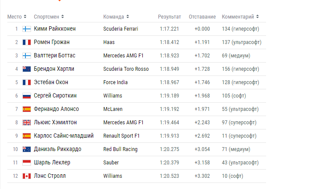Click the Monaco flag beside Шарль Леклер
The image size is (326, 189).
pyautogui.click(x=27, y=163)
